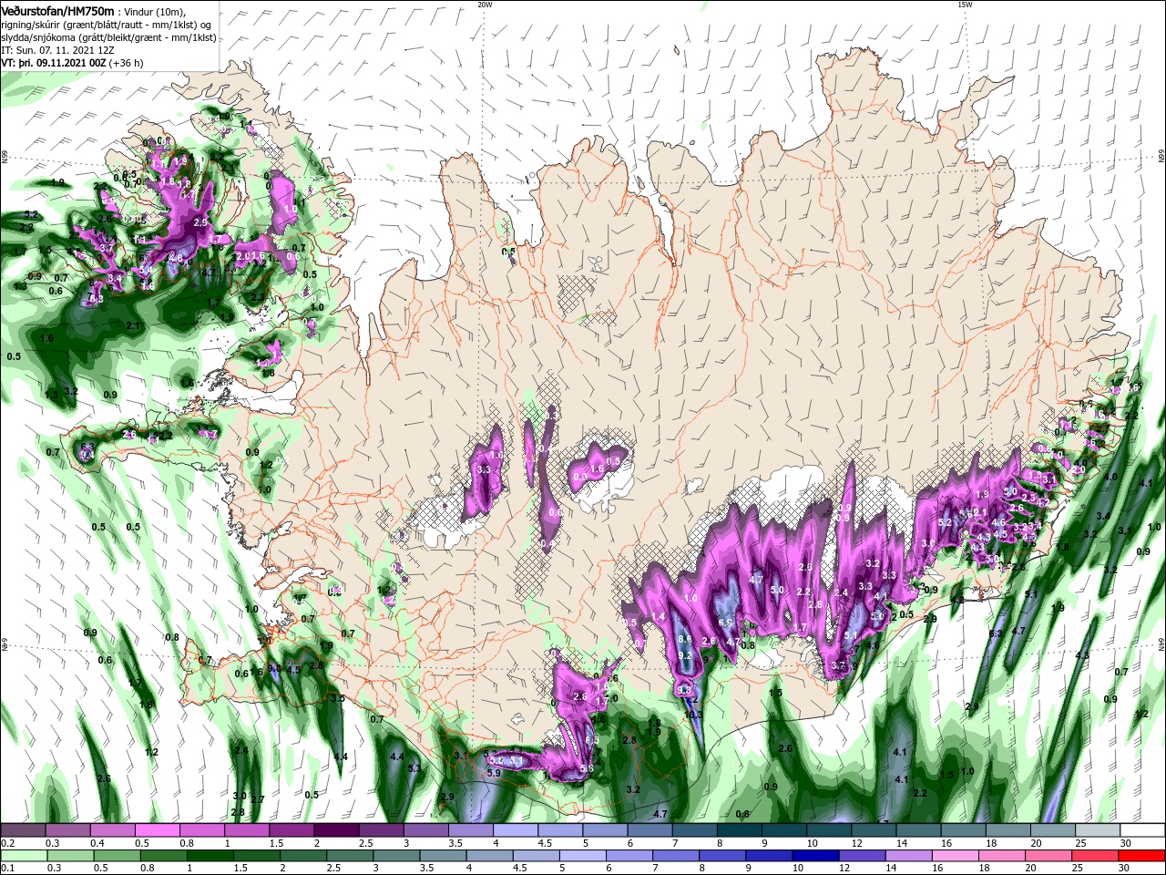The height and width of the screenshot is (875, 1166).
Task: Click the '(+36 h)' forecast offset text
Action: (125, 63)
